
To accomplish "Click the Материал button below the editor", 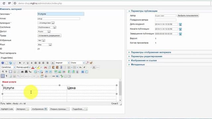I will pos(23,109).
